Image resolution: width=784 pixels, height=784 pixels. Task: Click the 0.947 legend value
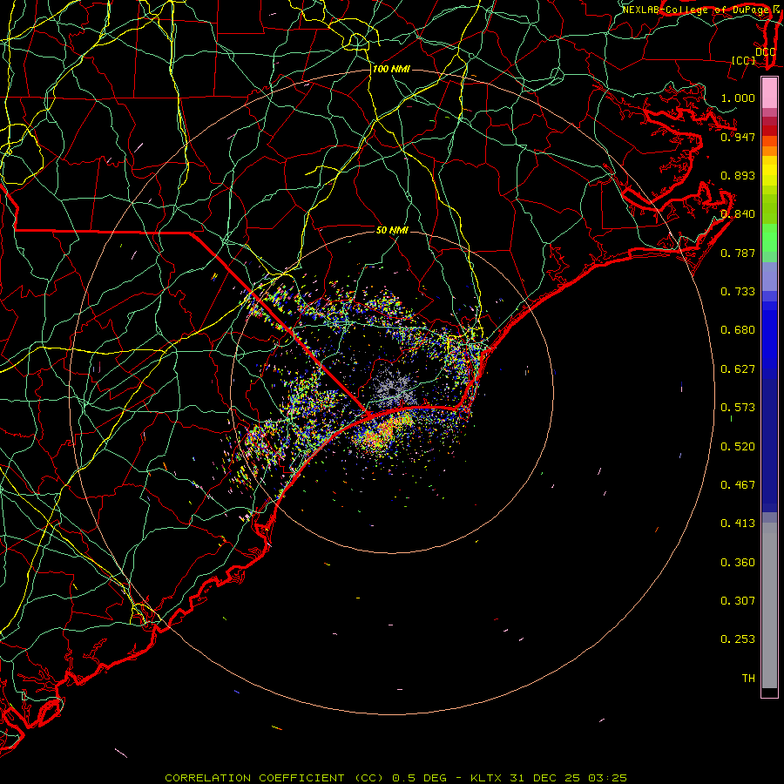(x=738, y=137)
